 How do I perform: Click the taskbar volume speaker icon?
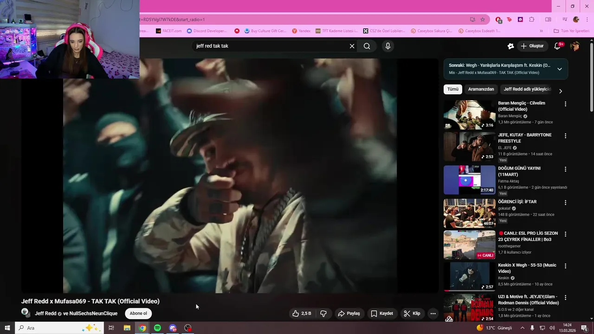[x=552, y=328]
